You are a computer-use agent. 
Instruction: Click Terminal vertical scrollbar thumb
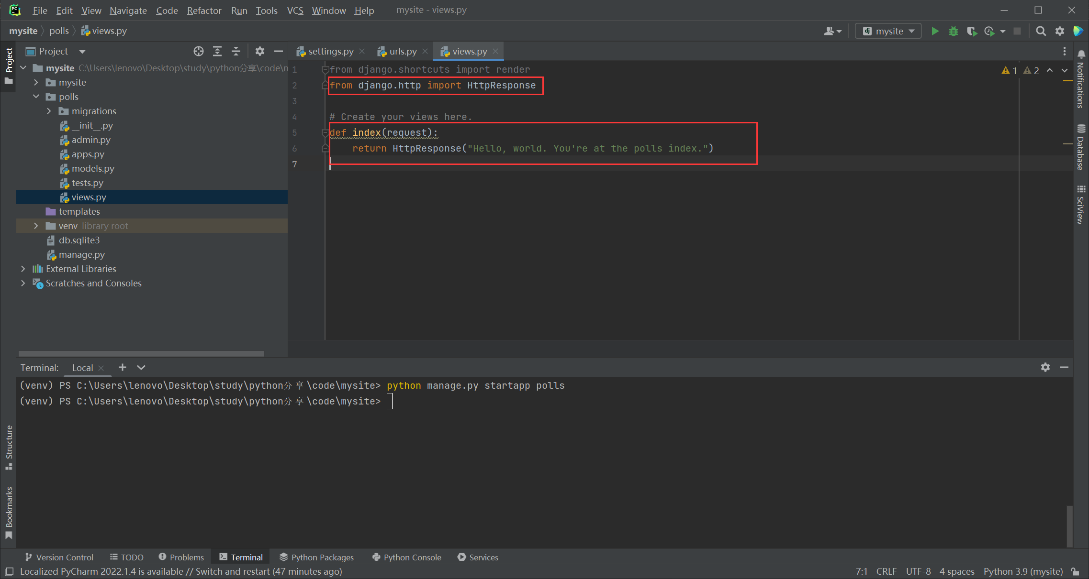point(1069,526)
